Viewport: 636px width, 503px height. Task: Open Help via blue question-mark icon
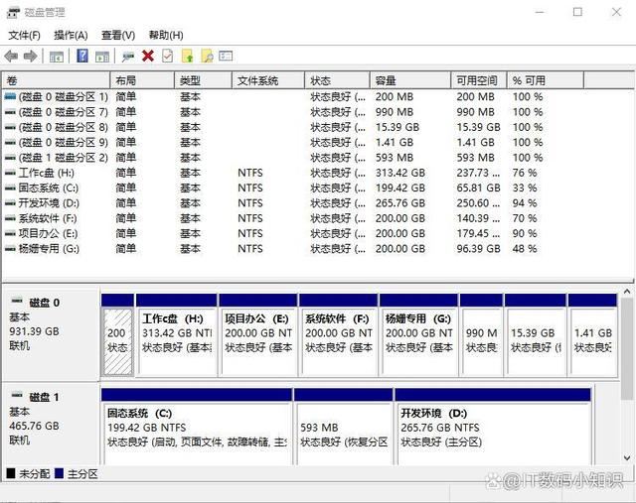coord(82,56)
